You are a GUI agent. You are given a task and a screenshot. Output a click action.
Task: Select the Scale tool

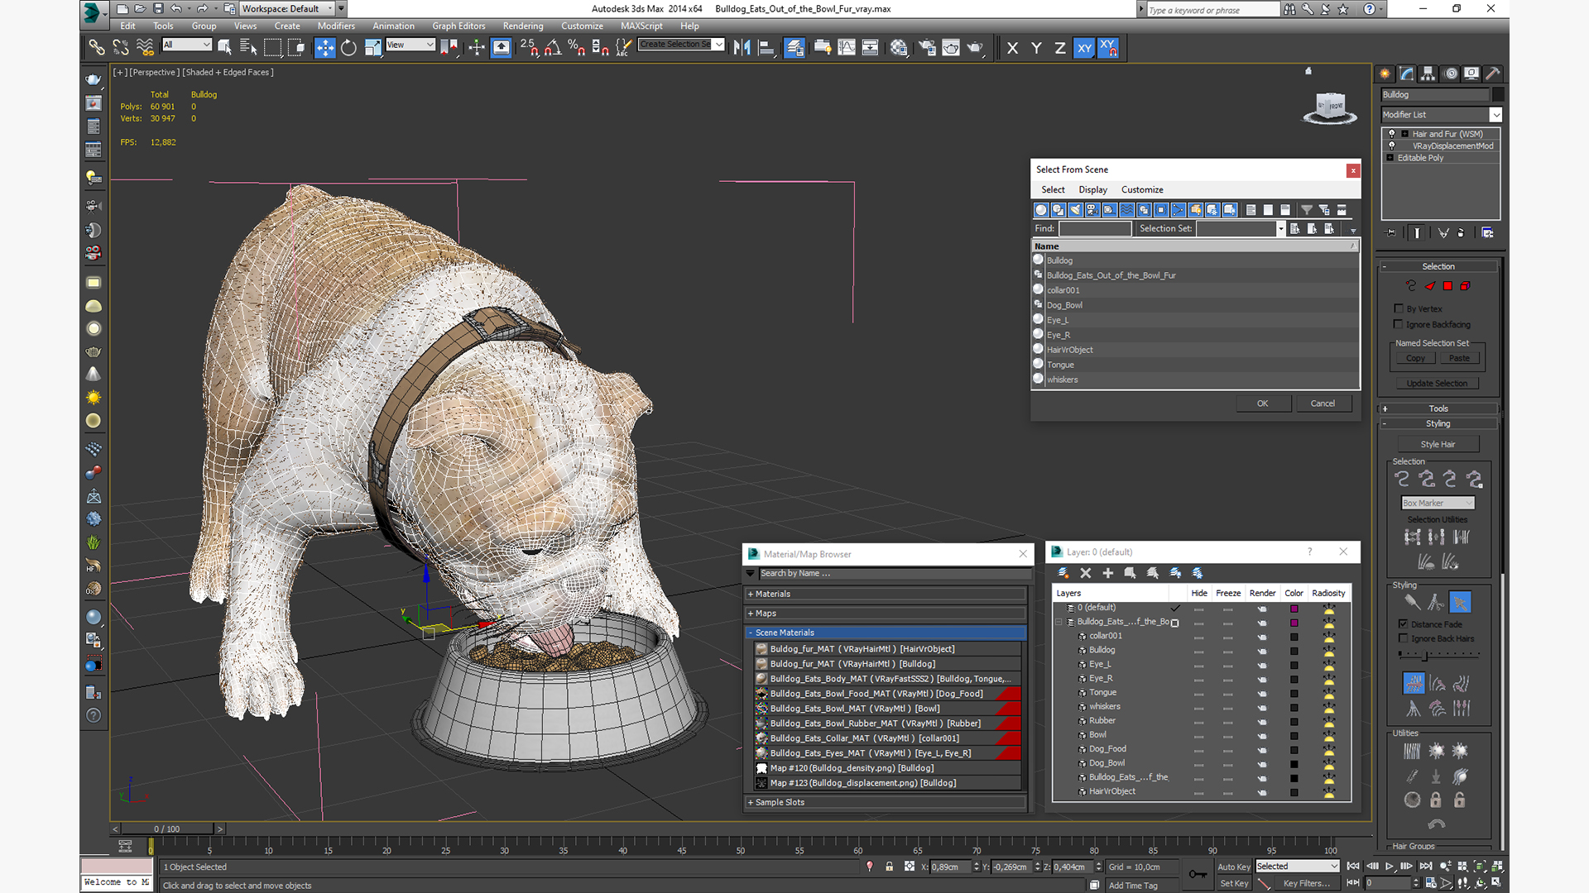372,48
